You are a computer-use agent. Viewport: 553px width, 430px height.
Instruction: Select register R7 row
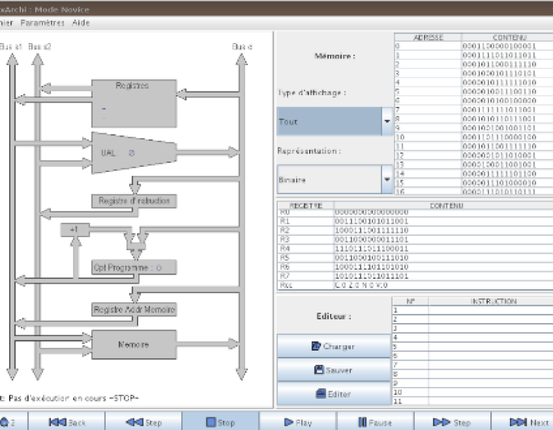pos(415,276)
